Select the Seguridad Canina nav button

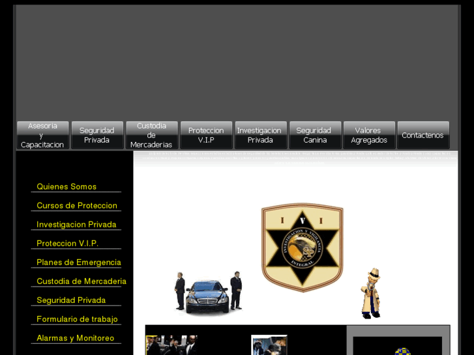(x=315, y=135)
